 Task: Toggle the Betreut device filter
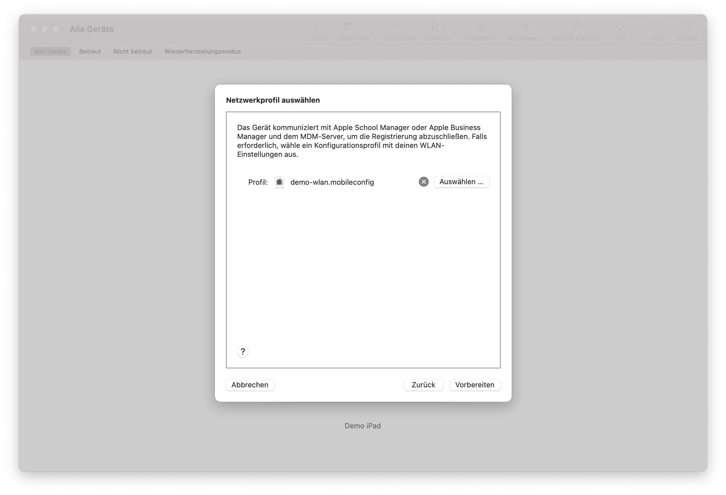[90, 51]
